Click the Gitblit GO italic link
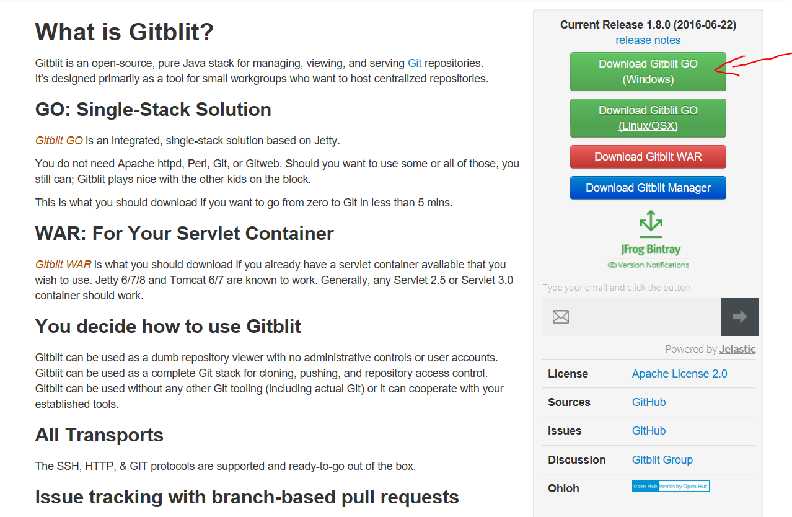Screen dimensions: 792x517 pos(59,140)
